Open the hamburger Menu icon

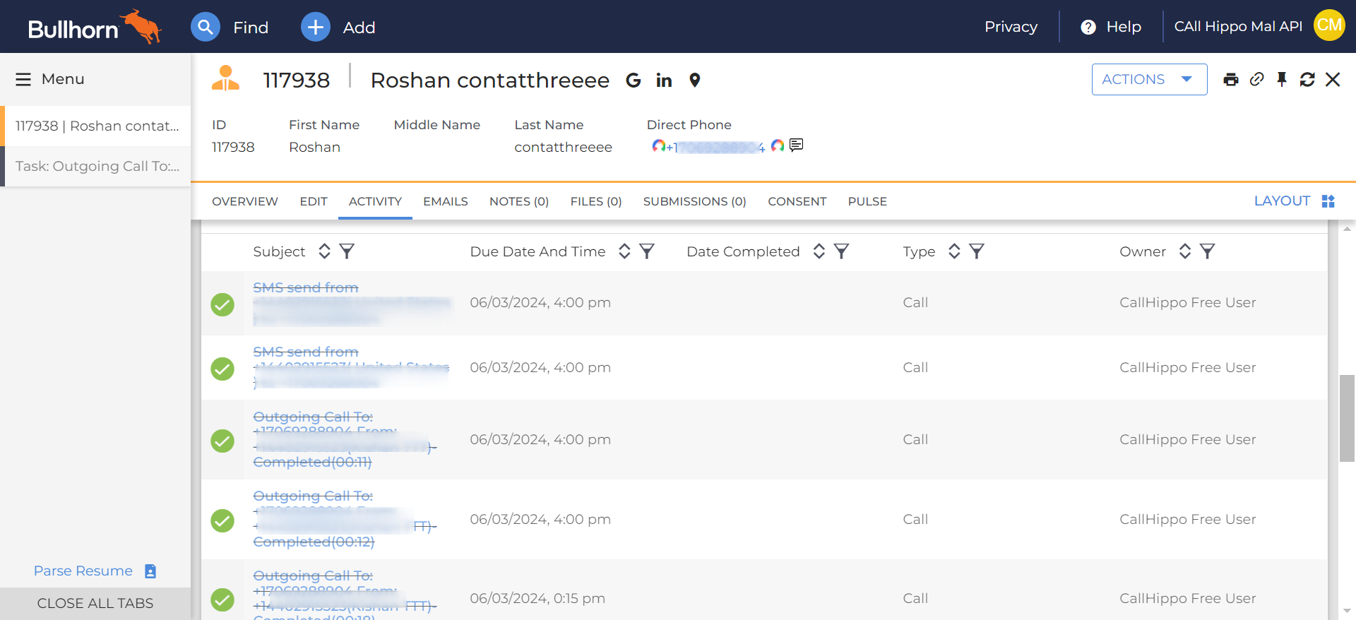[23, 79]
